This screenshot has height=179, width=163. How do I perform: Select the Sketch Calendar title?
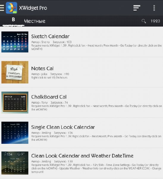click(50, 36)
